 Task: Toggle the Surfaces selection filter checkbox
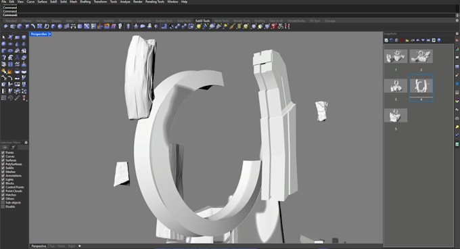(3, 160)
